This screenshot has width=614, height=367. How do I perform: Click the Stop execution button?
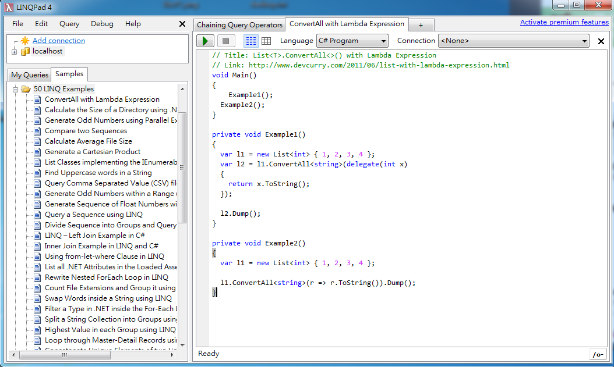[225, 41]
